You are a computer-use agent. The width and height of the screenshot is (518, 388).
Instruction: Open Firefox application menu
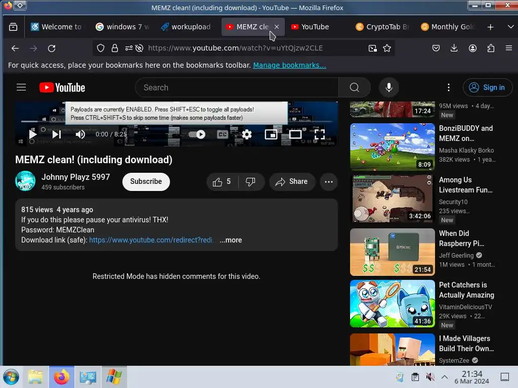[x=509, y=48]
